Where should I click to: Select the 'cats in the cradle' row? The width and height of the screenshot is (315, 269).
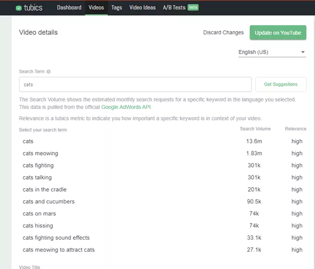[x=163, y=190]
